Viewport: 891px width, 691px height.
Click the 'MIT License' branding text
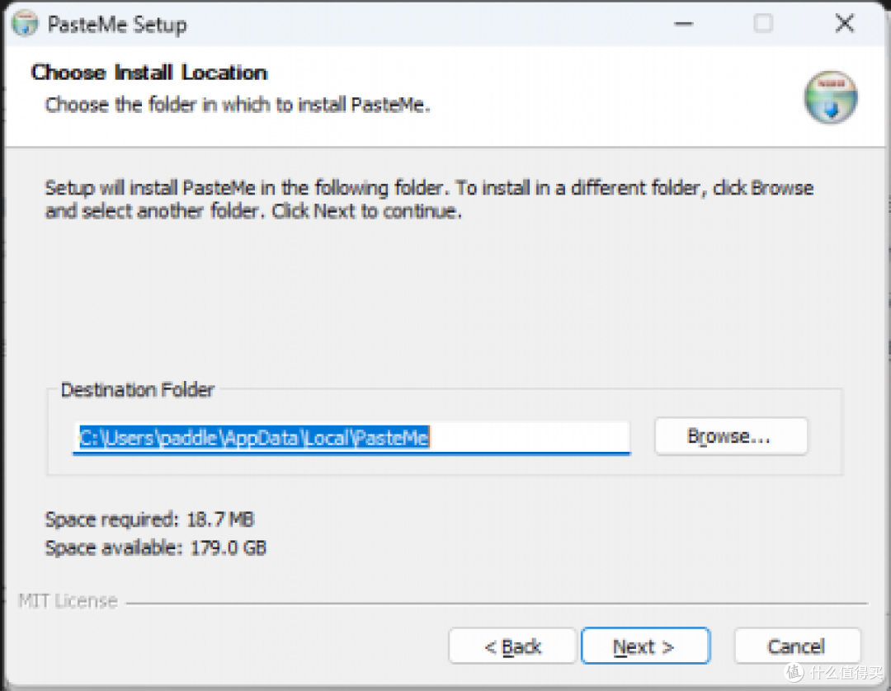point(68,601)
